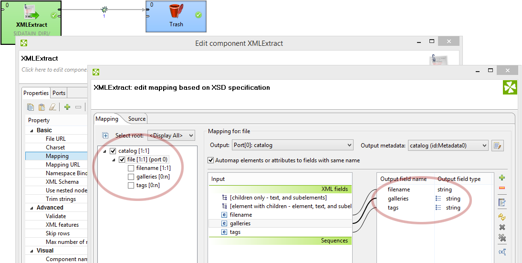This screenshot has width=522, height=263.
Task: Uncheck the catalog [1:1] checkbox
Action: tap(113, 151)
